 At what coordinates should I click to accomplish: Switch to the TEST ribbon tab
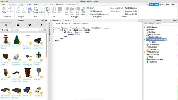coord(44,4)
